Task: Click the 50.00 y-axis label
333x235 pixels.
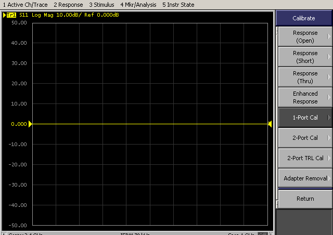Action: click(x=19, y=23)
